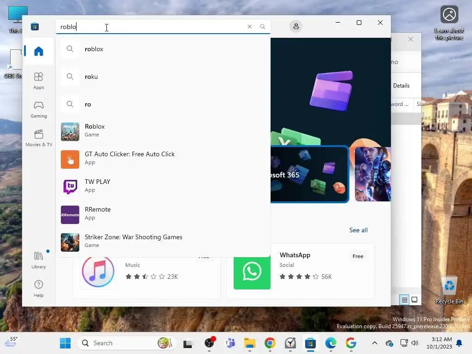Open the RRemote app result
The width and height of the screenshot is (472, 354).
(163, 214)
